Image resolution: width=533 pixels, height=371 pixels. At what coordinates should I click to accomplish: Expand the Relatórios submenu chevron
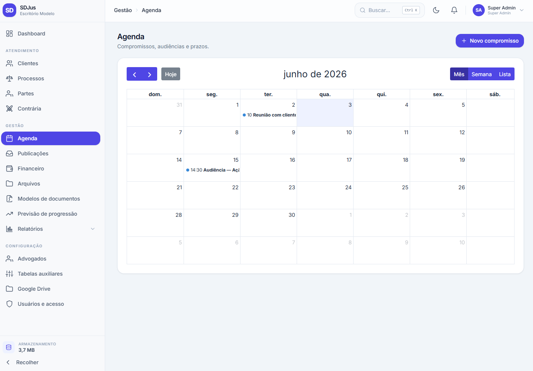coord(93,229)
